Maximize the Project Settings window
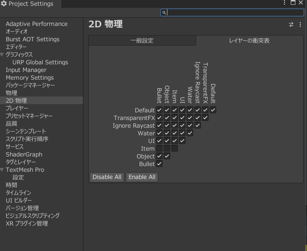The image size is (307, 251). coord(293,2)
